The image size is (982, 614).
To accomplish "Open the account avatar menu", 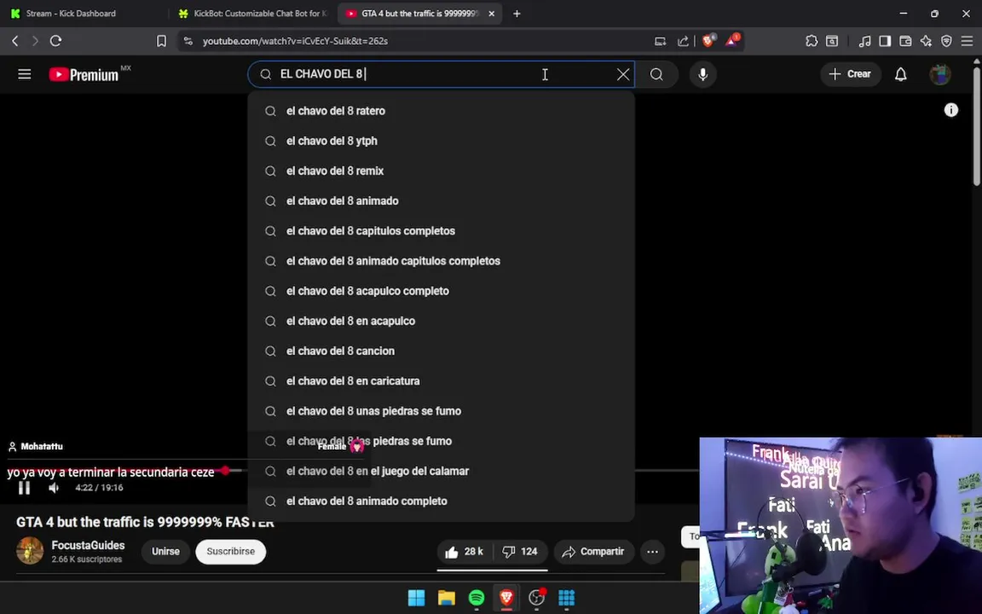I will (939, 74).
